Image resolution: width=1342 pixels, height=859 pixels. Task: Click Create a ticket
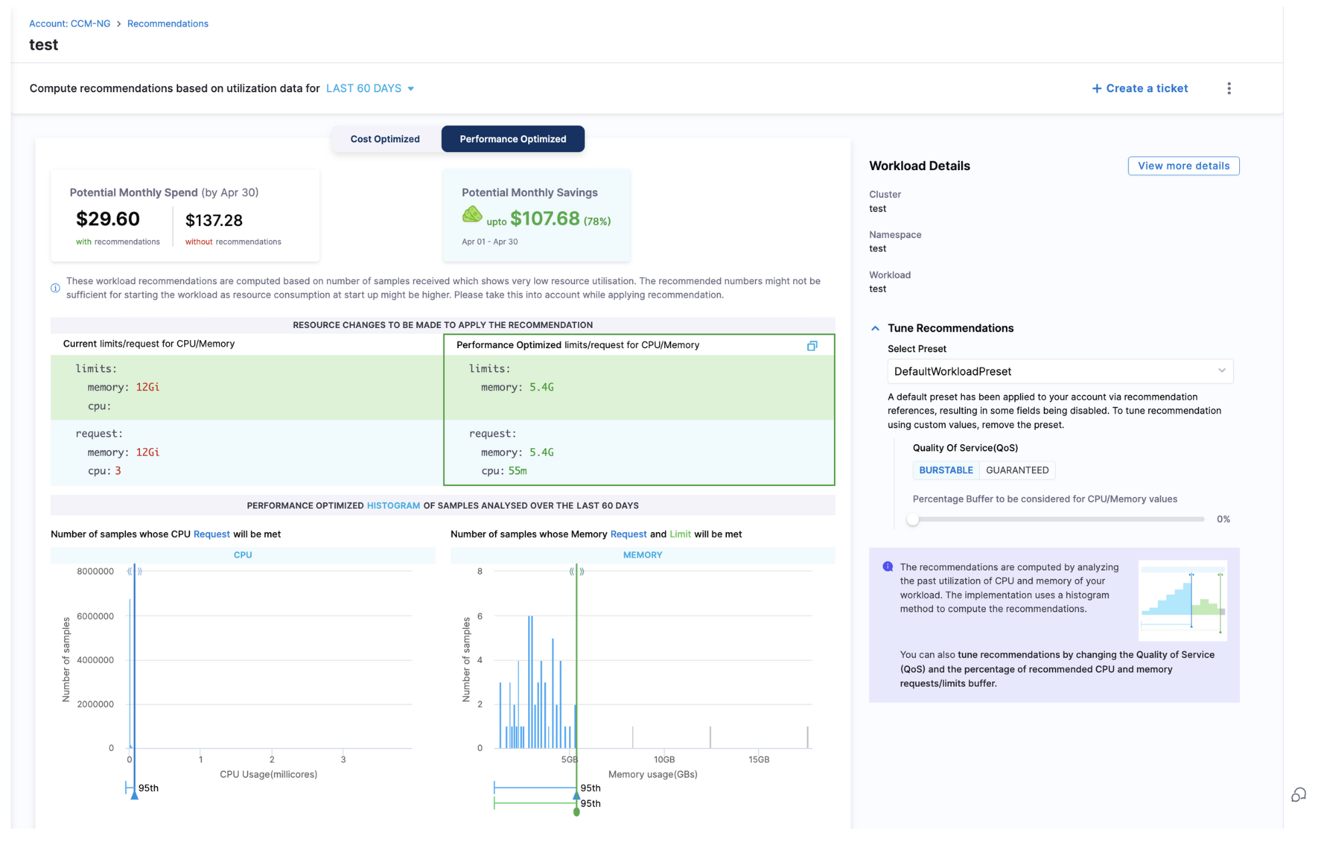(x=1139, y=89)
